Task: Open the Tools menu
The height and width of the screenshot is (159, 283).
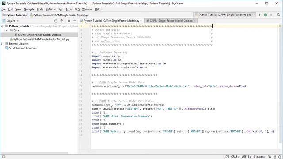Action: click(69, 9)
